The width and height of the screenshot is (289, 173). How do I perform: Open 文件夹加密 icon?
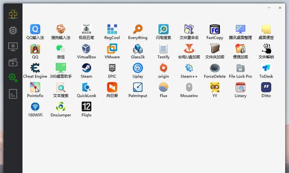[215, 48]
